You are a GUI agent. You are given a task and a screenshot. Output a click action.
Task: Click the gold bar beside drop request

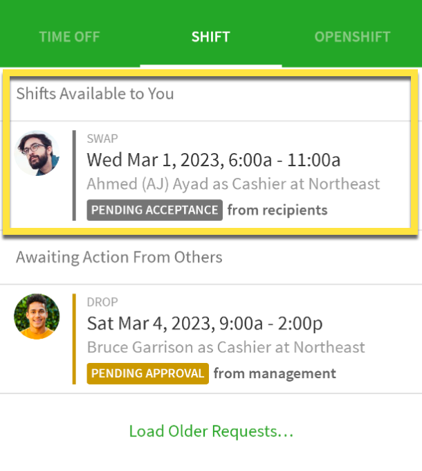pyautogui.click(x=74, y=339)
